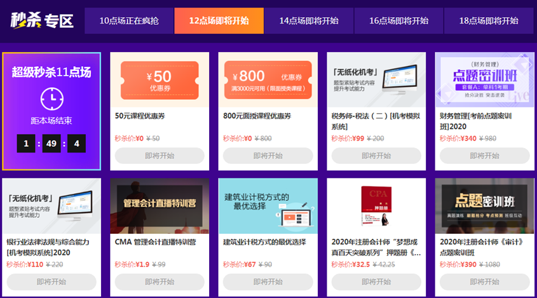The width and height of the screenshot is (537, 298).
Task: Click the countdown minutes box showing 49
Action: pyautogui.click(x=51, y=144)
